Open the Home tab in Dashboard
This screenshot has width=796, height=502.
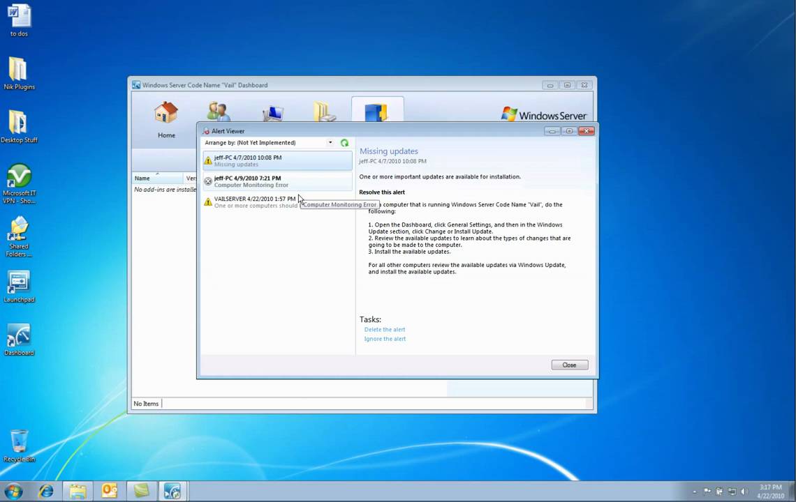[166, 120]
